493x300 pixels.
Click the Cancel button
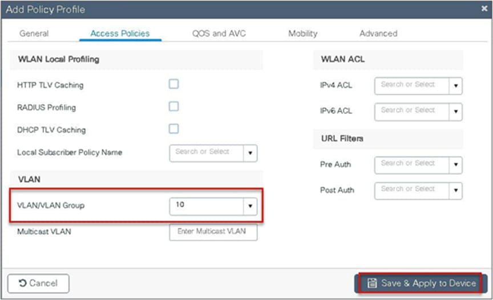(38, 283)
